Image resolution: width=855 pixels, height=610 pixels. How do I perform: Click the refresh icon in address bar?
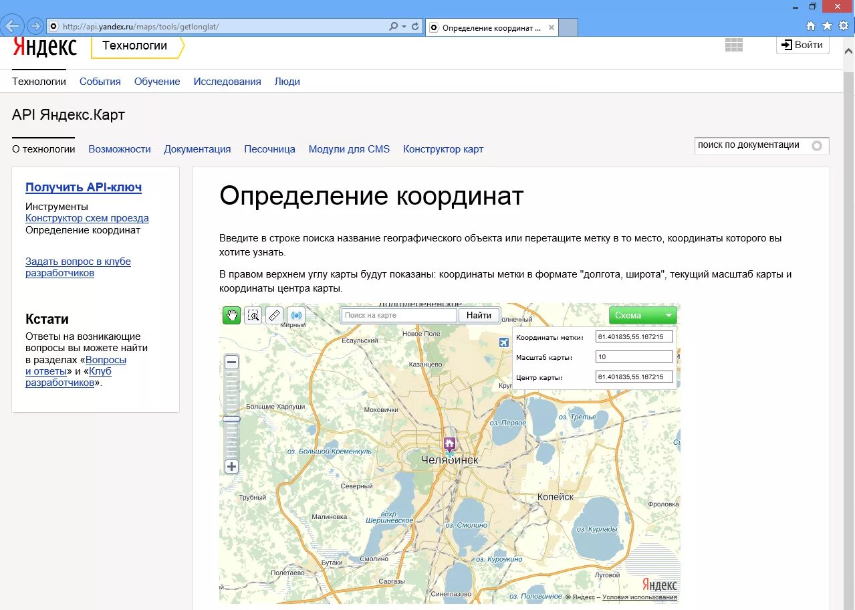pos(415,27)
